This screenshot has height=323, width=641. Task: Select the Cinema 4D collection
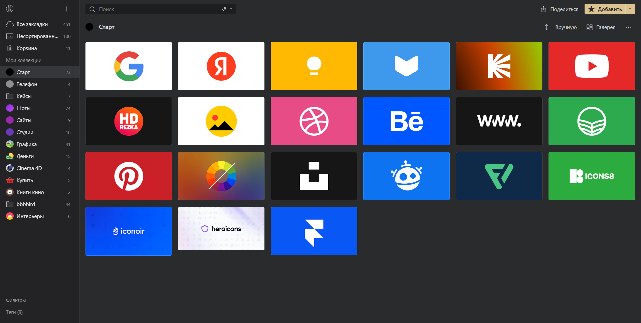pyautogui.click(x=39, y=168)
